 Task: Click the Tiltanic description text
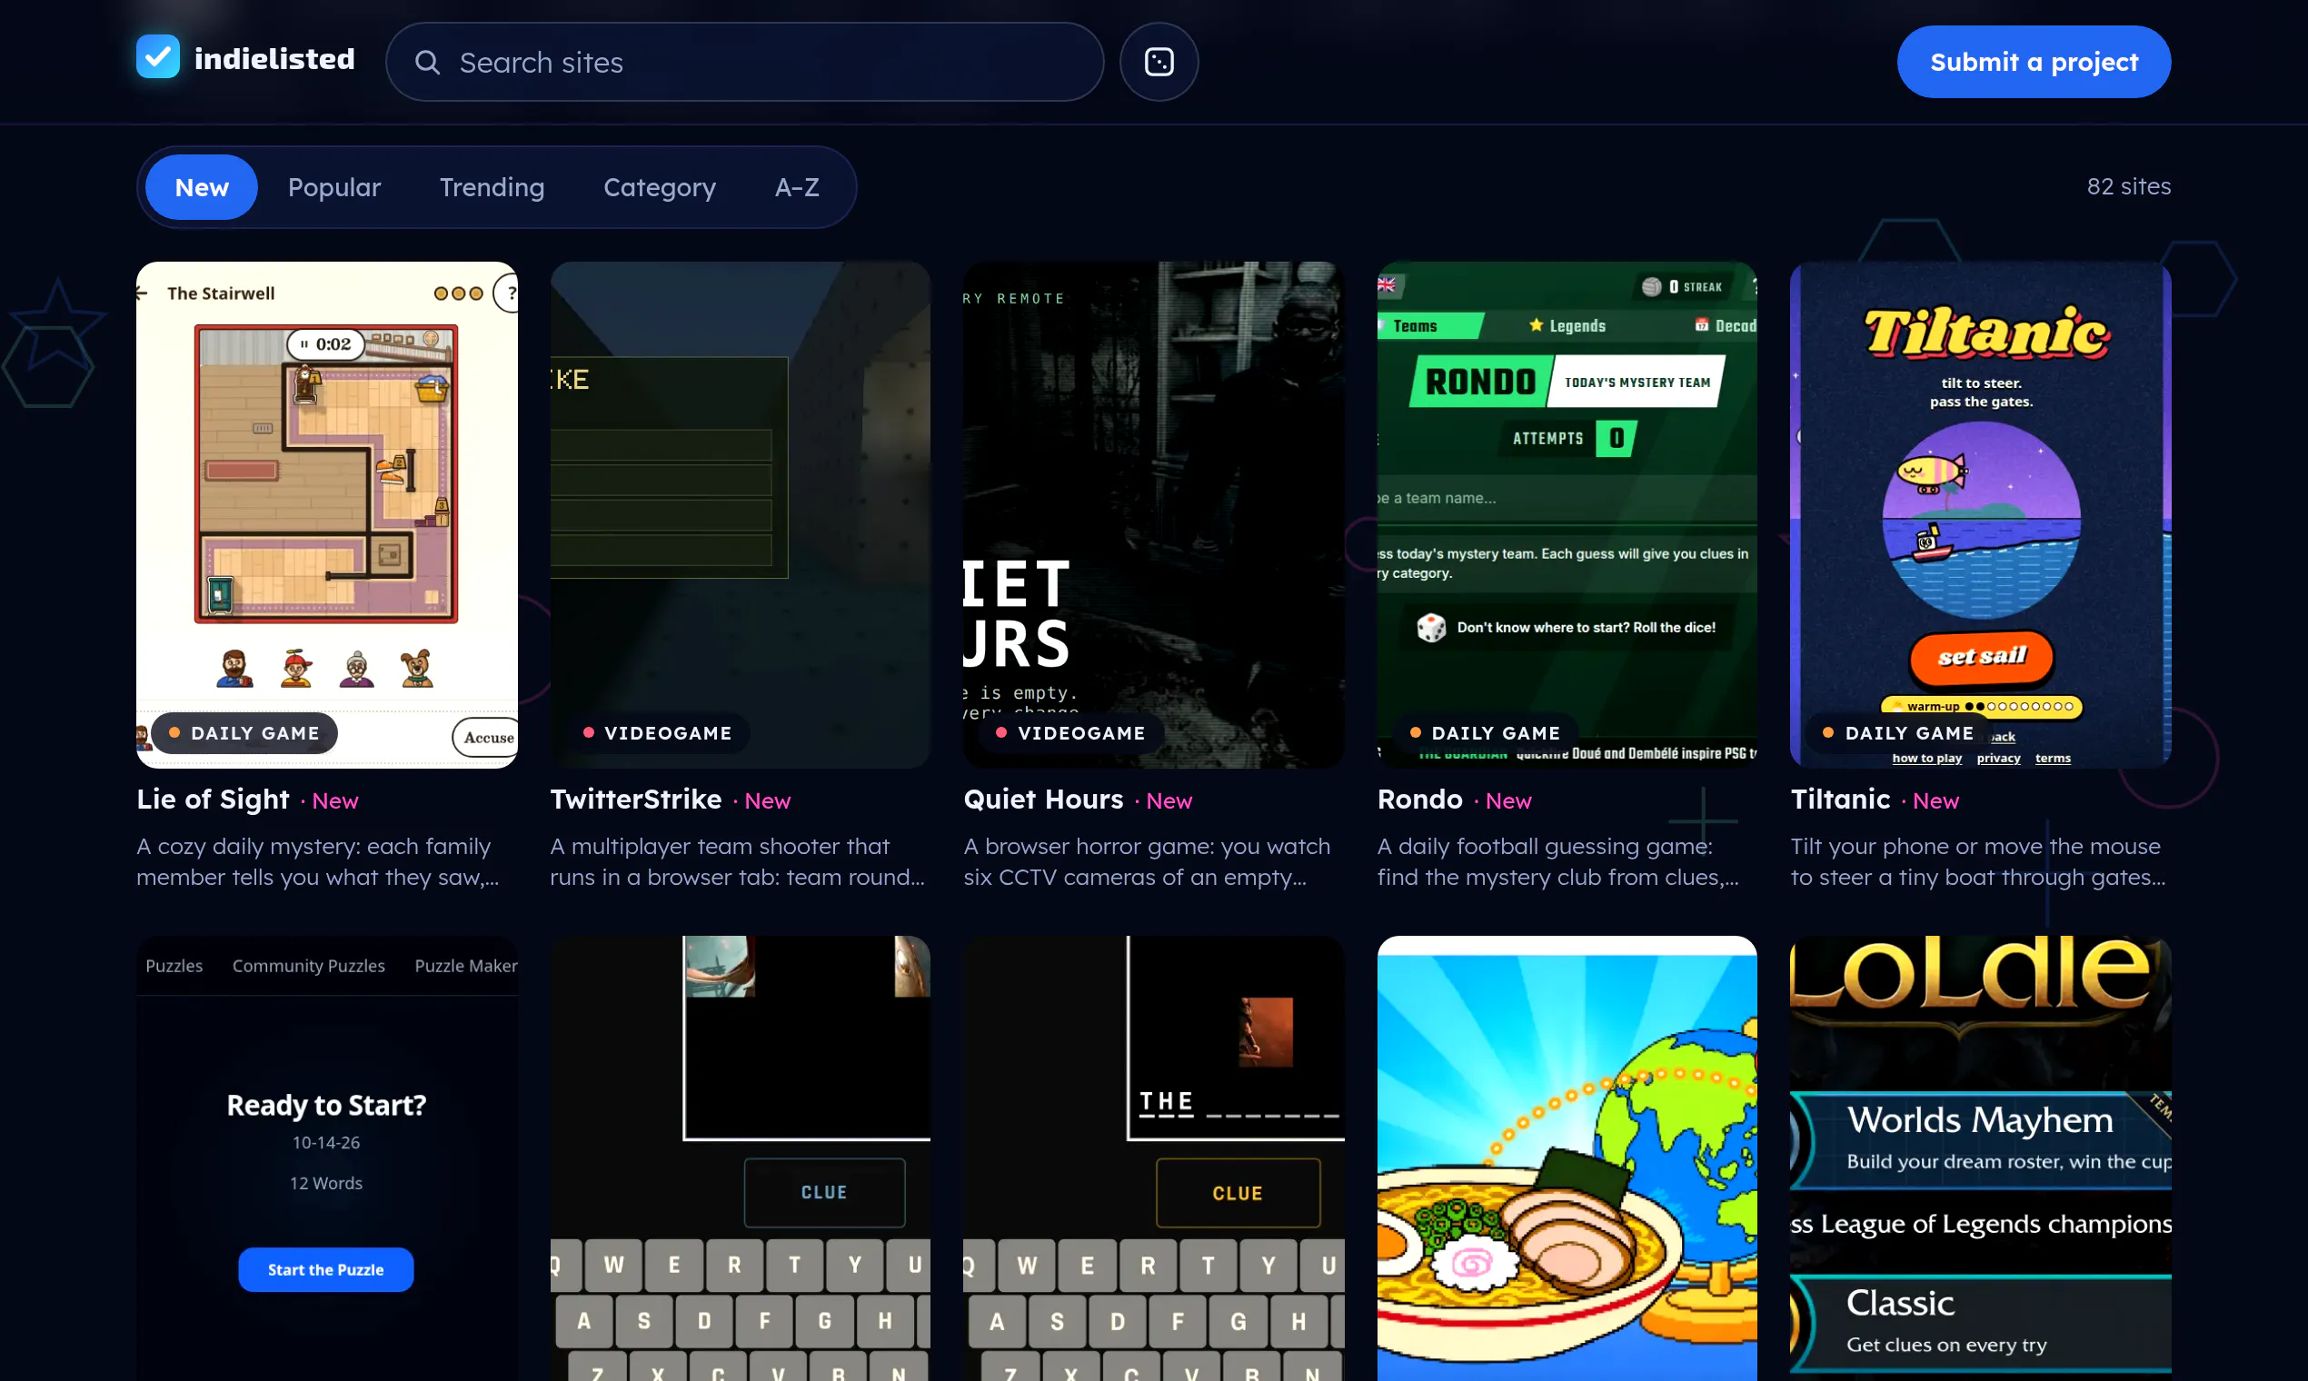1977,861
